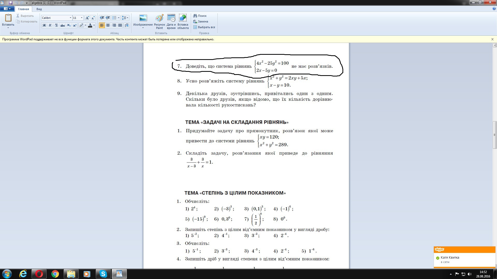
Task: Switch to the Главная tab
Action: pos(24,9)
